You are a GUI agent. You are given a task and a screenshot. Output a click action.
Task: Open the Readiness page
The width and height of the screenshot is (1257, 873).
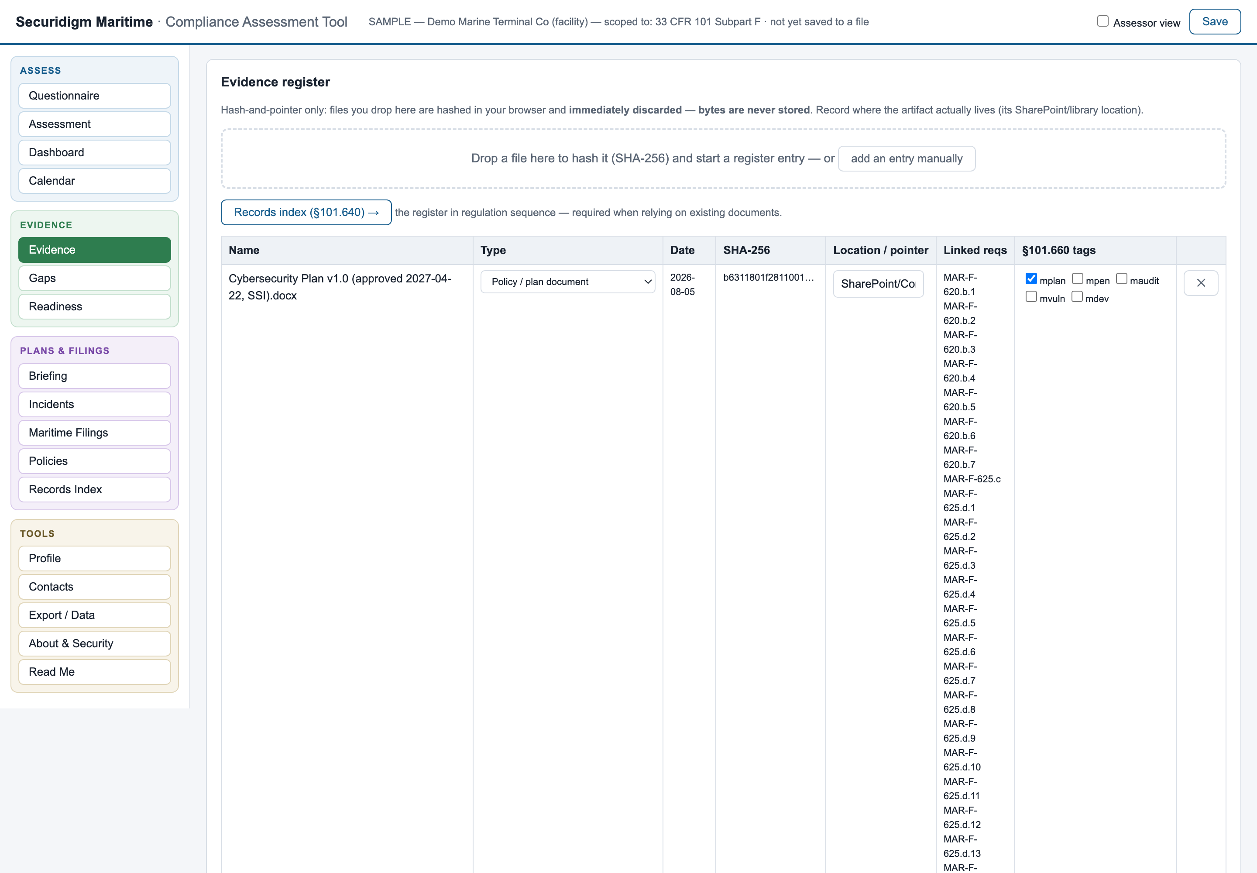(95, 307)
